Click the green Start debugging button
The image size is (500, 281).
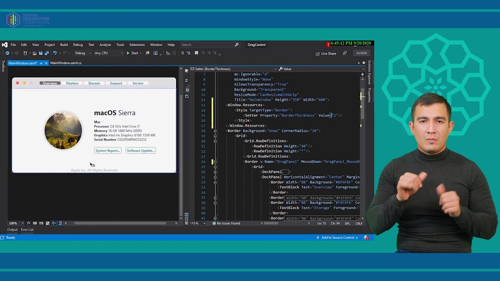[132, 53]
